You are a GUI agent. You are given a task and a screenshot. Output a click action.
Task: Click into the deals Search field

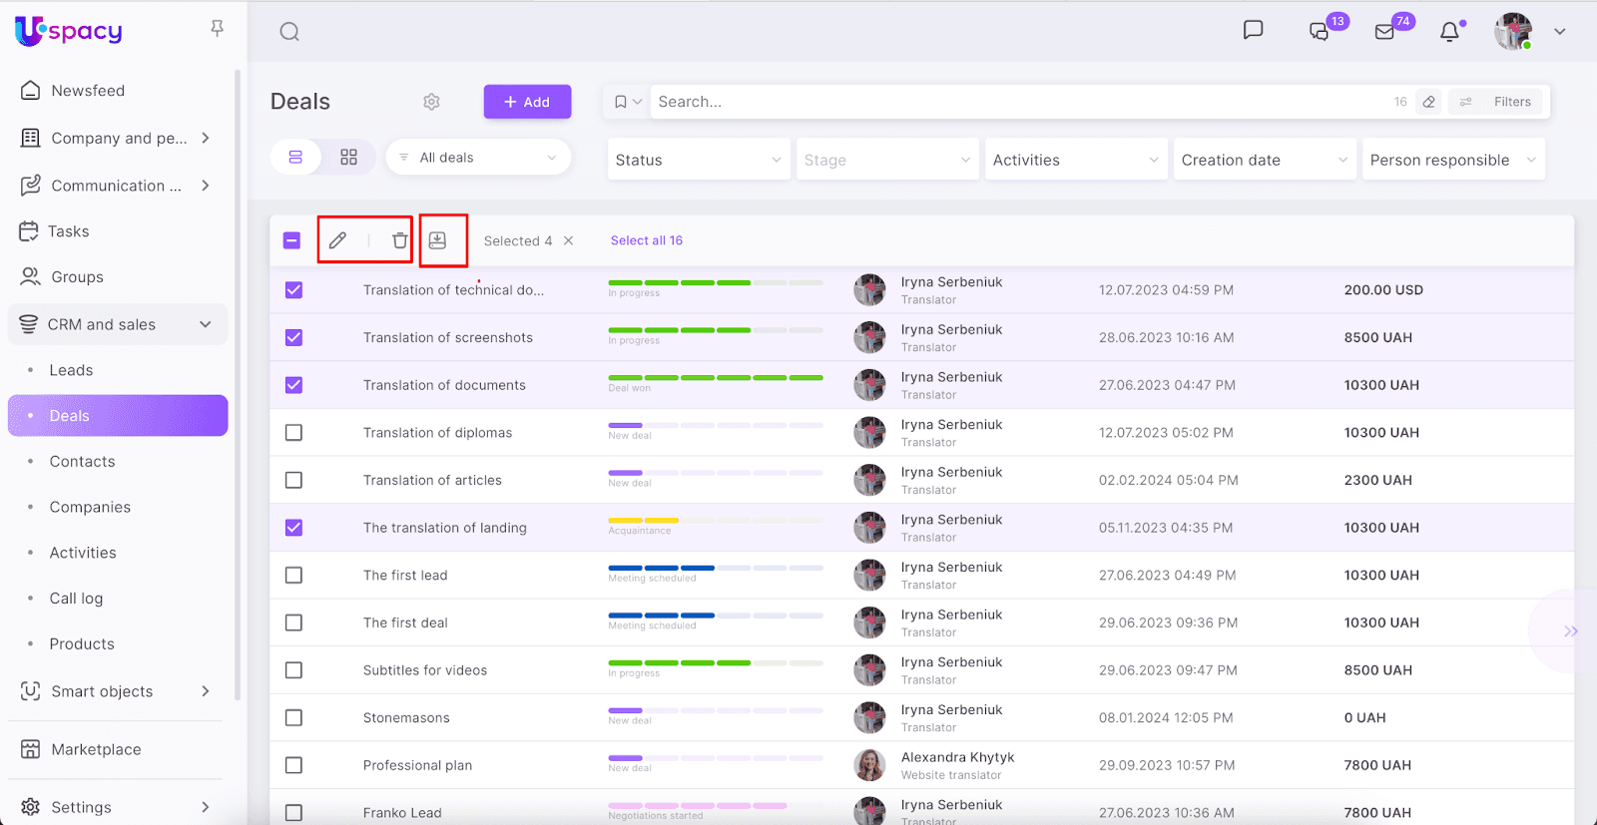(1018, 102)
